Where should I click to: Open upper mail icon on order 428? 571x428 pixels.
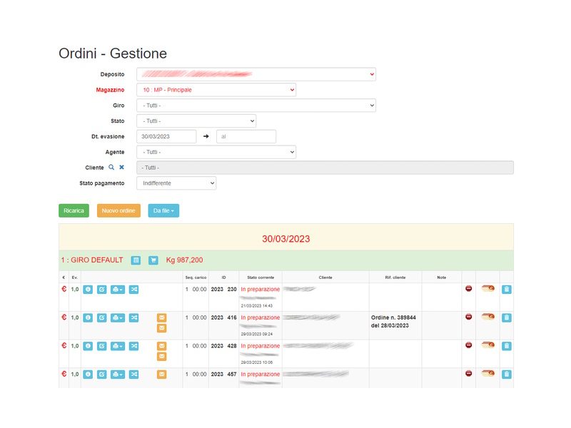[162, 346]
